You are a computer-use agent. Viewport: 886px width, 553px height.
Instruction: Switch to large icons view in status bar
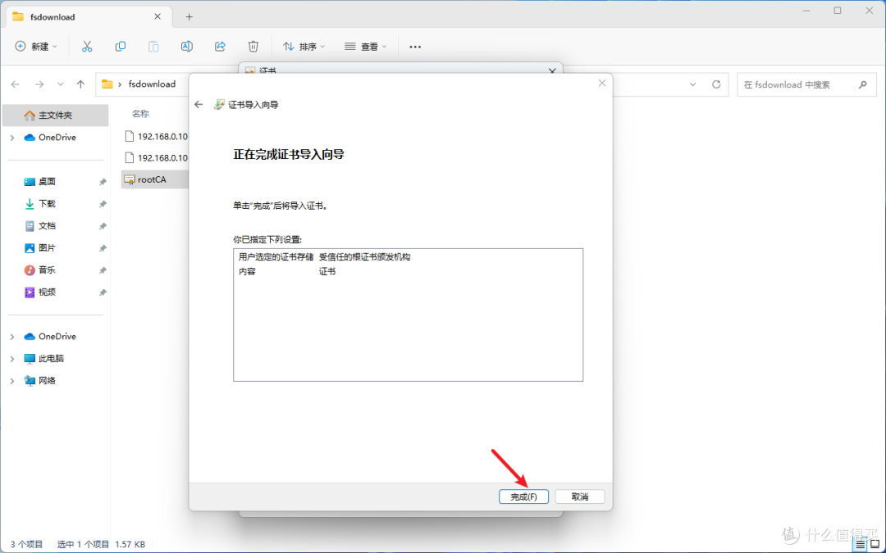[x=875, y=545]
